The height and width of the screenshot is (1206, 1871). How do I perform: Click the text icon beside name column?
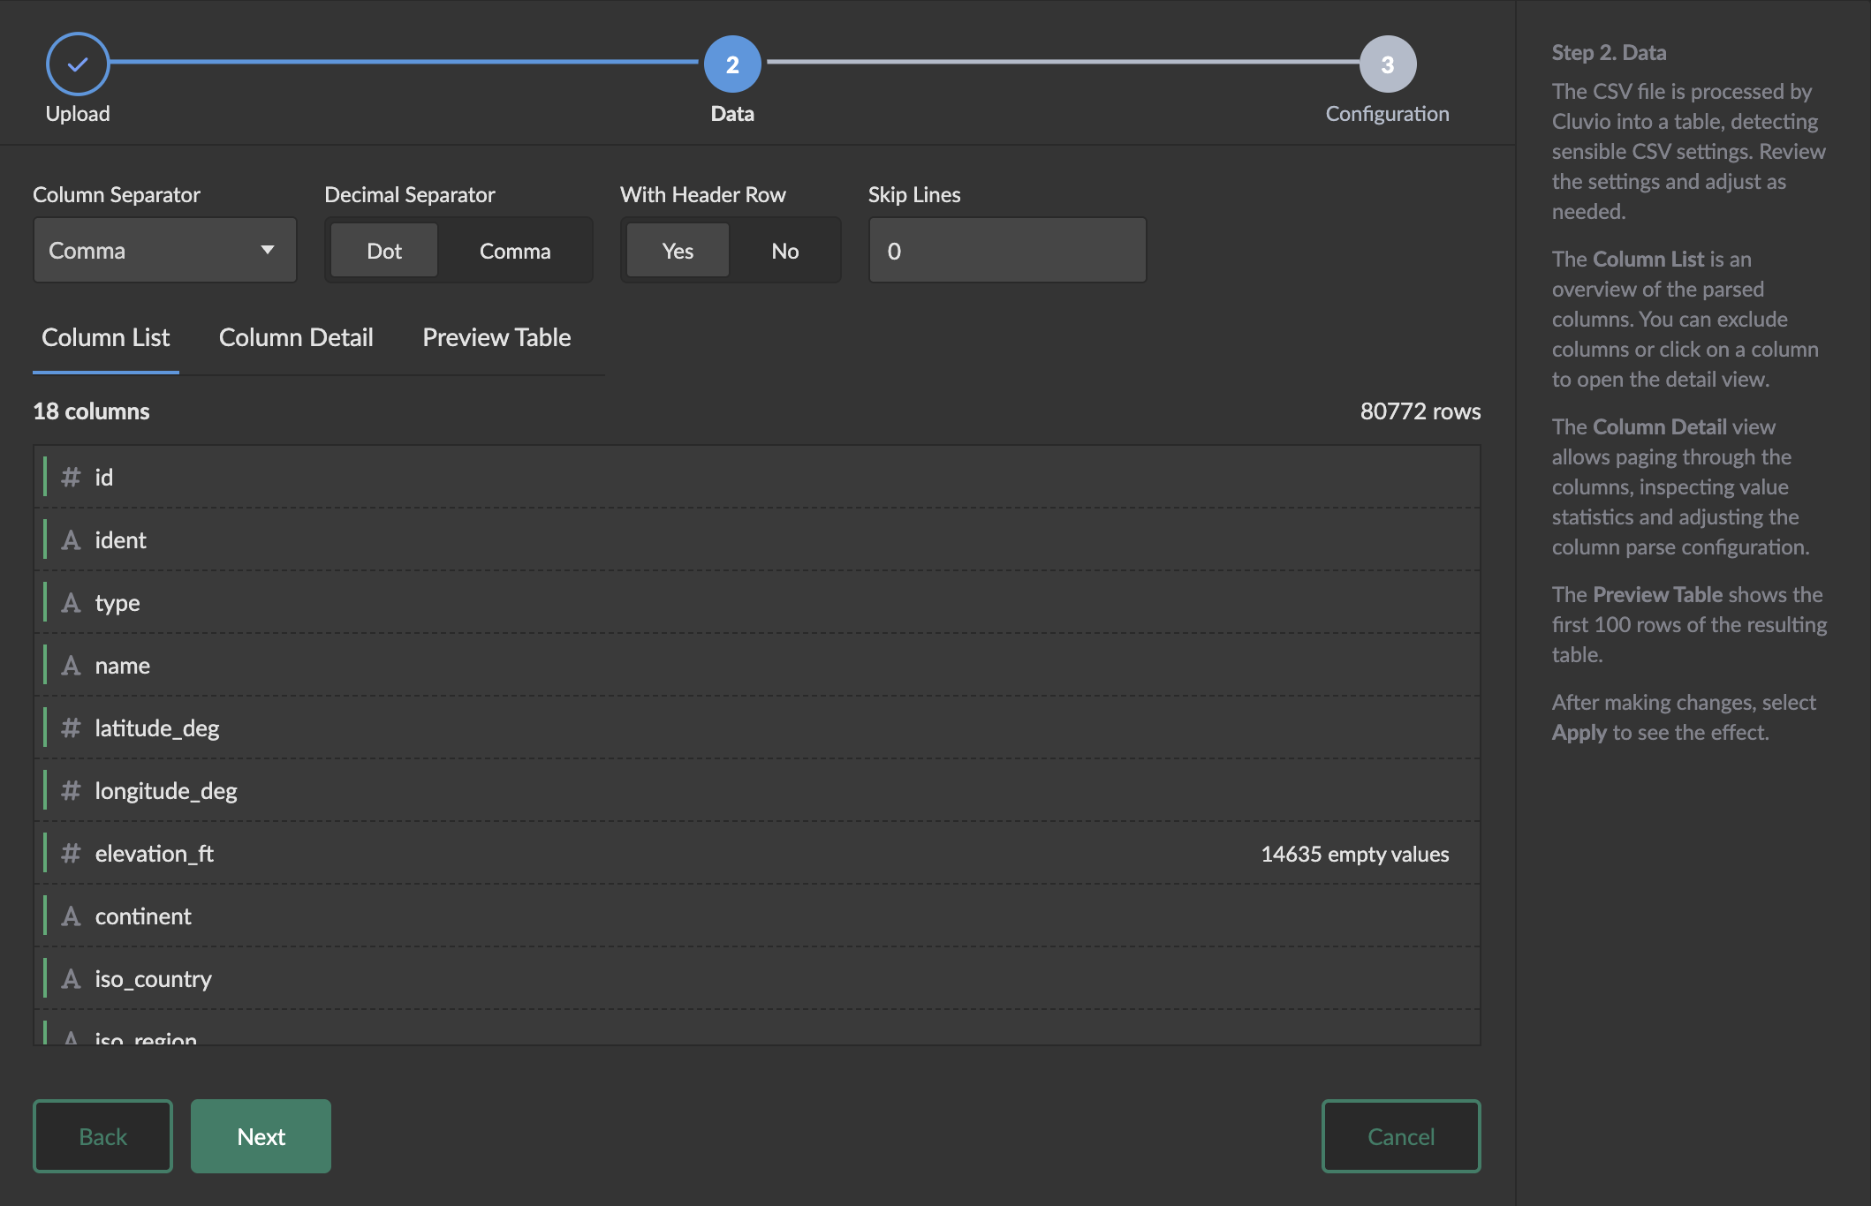tap(71, 666)
